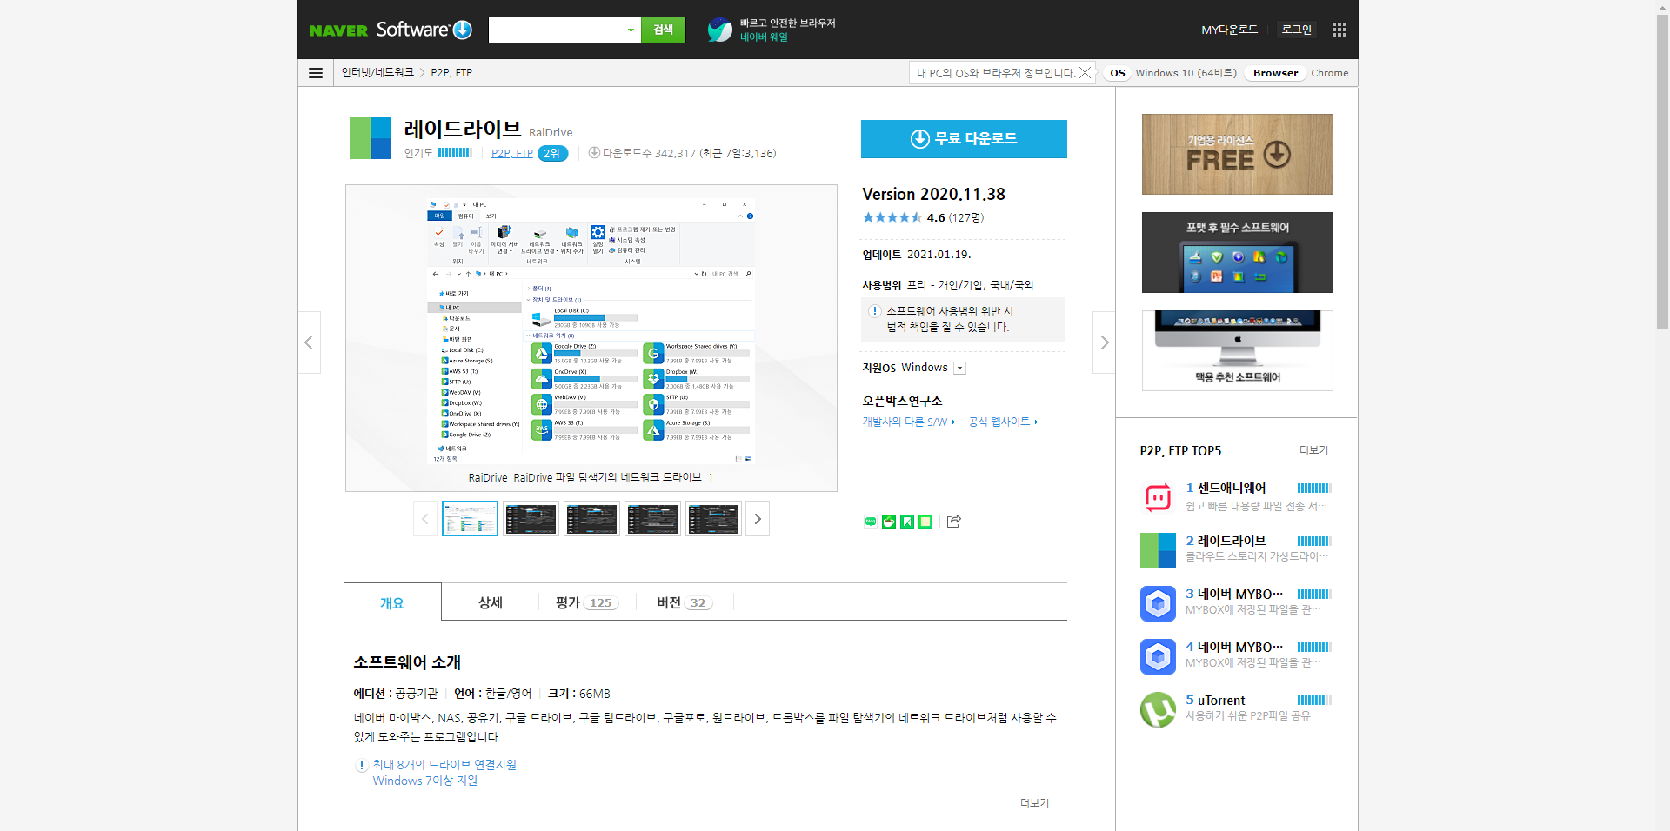The height and width of the screenshot is (831, 1670).
Task: Open the reviews tab with 125
Action: coord(586,602)
